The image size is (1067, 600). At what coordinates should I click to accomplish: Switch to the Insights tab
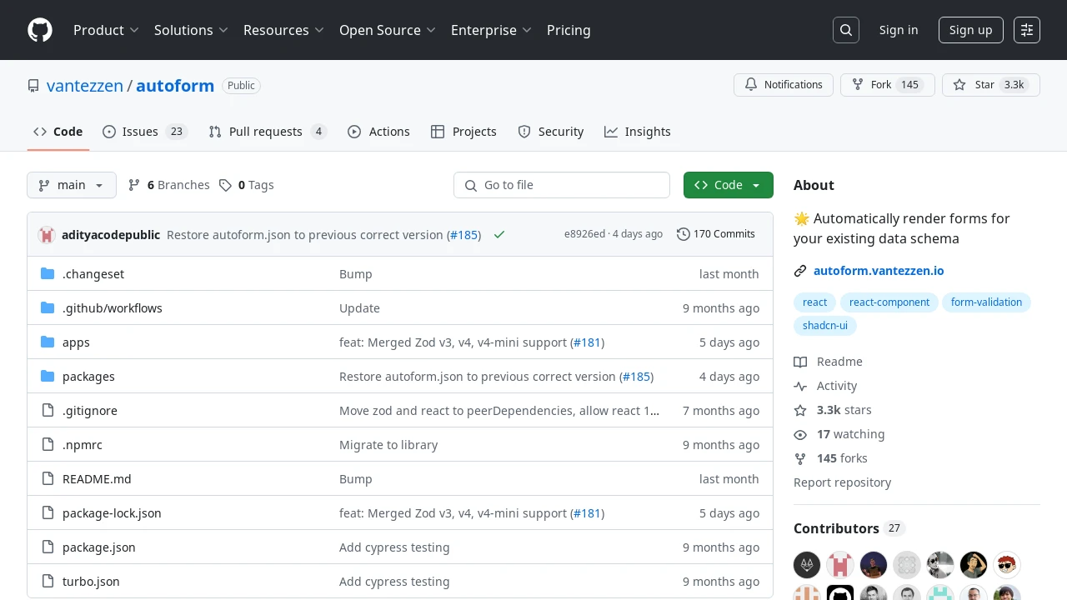click(638, 132)
